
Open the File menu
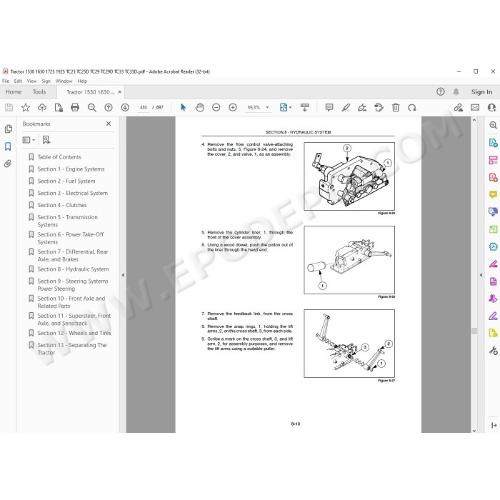[x=6, y=81]
